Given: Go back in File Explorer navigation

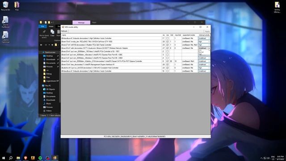Looking at the screenshot, I should point(41,45).
